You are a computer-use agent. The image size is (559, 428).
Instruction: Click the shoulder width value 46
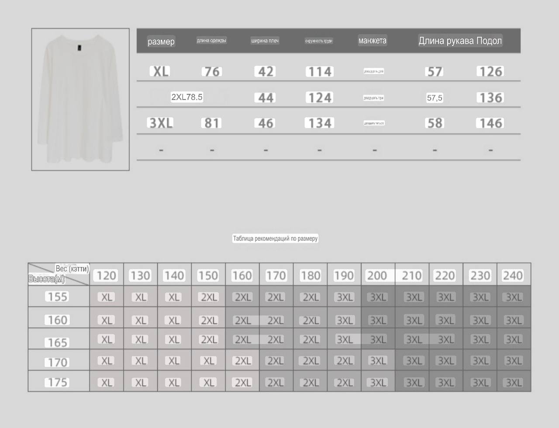pos(266,123)
